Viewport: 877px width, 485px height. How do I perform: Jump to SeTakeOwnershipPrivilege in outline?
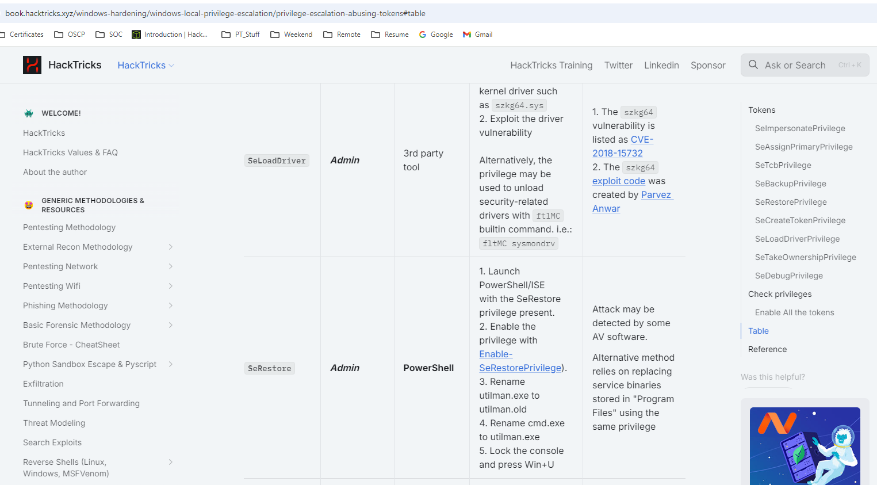coord(805,257)
